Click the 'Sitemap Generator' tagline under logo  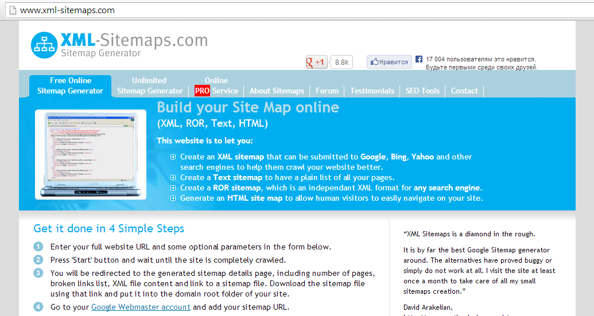tap(101, 53)
